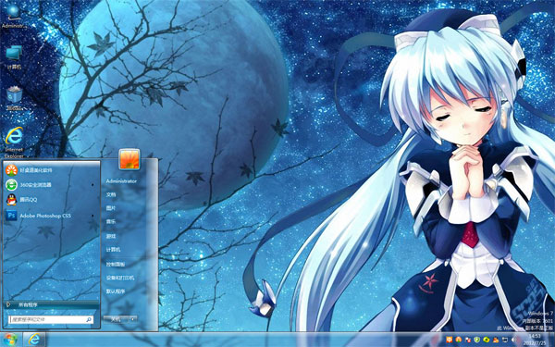555x347 pixels.
Task: Select the Recycle Bin desktop icon
Action: (15, 98)
